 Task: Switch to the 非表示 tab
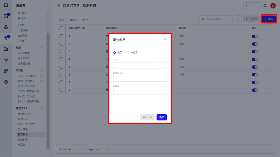[73, 20]
